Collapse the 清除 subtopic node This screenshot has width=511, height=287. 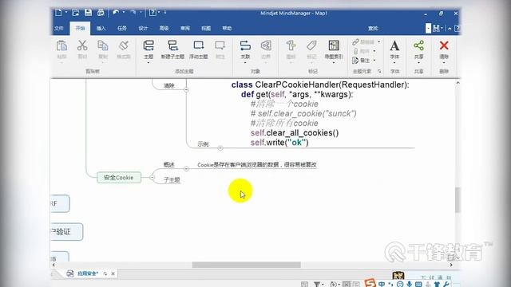point(186,89)
